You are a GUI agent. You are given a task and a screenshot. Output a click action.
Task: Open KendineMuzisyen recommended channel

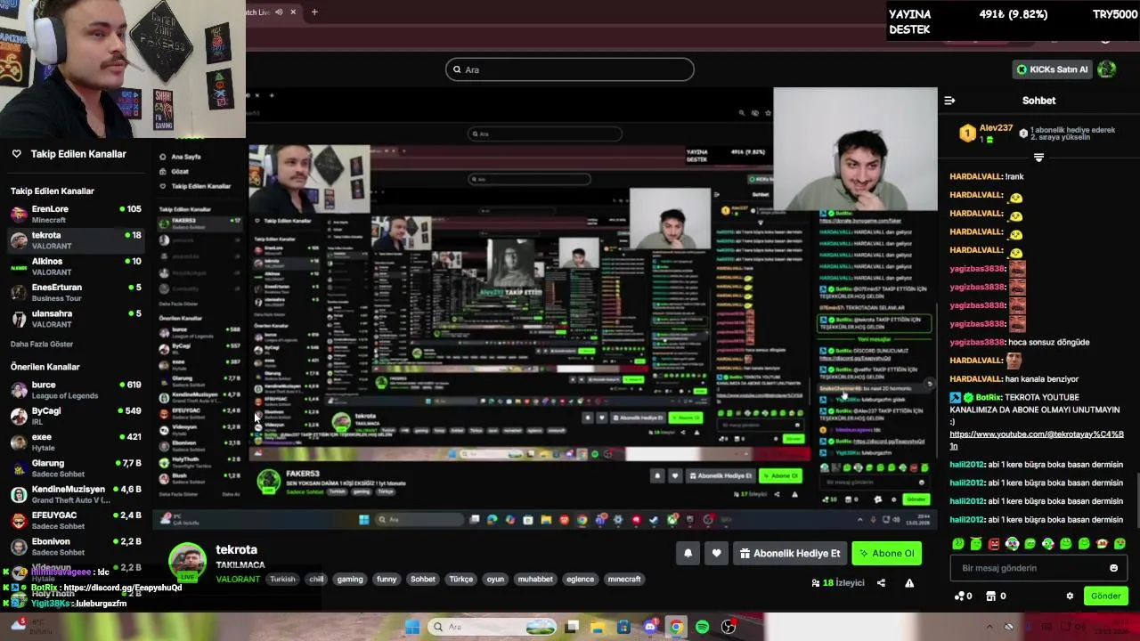76,494
